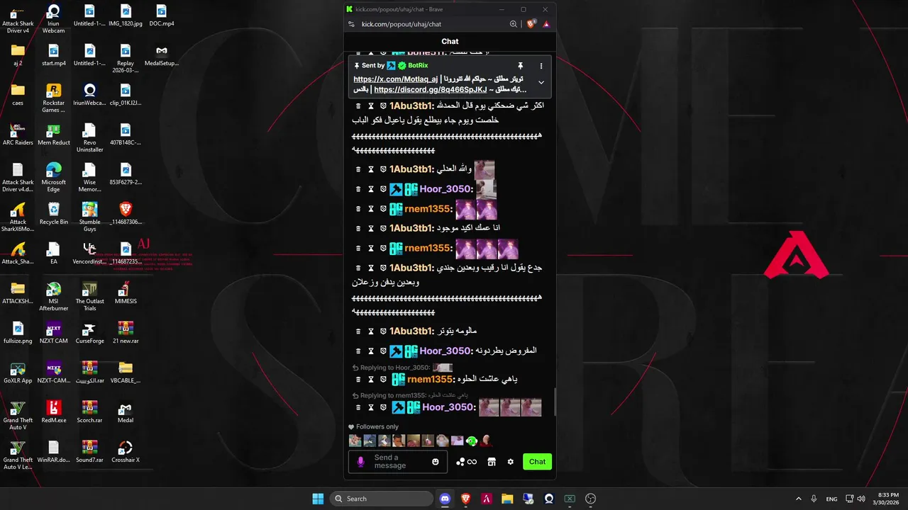Timeout icon on rnem1355 ياهي عاشت message
The width and height of the screenshot is (908, 510).
tap(370, 379)
